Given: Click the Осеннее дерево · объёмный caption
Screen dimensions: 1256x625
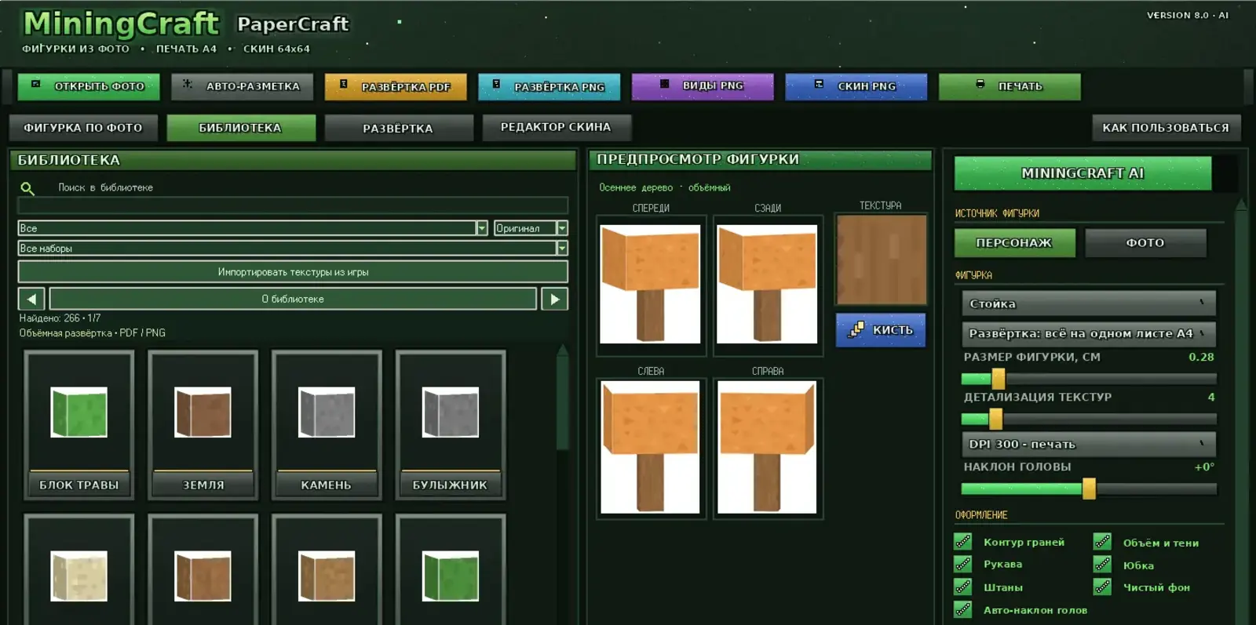Looking at the screenshot, I should (x=665, y=187).
